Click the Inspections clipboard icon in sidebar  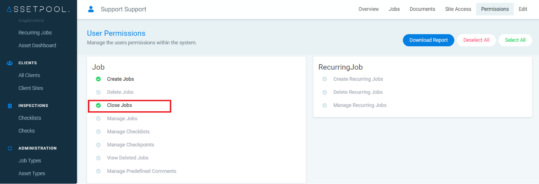pos(10,106)
